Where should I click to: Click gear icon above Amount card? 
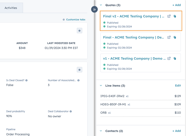[x=79, y=31]
